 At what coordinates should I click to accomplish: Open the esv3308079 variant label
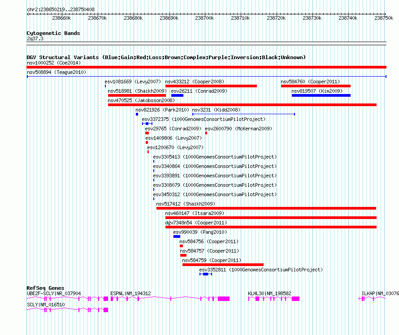(x=215, y=185)
